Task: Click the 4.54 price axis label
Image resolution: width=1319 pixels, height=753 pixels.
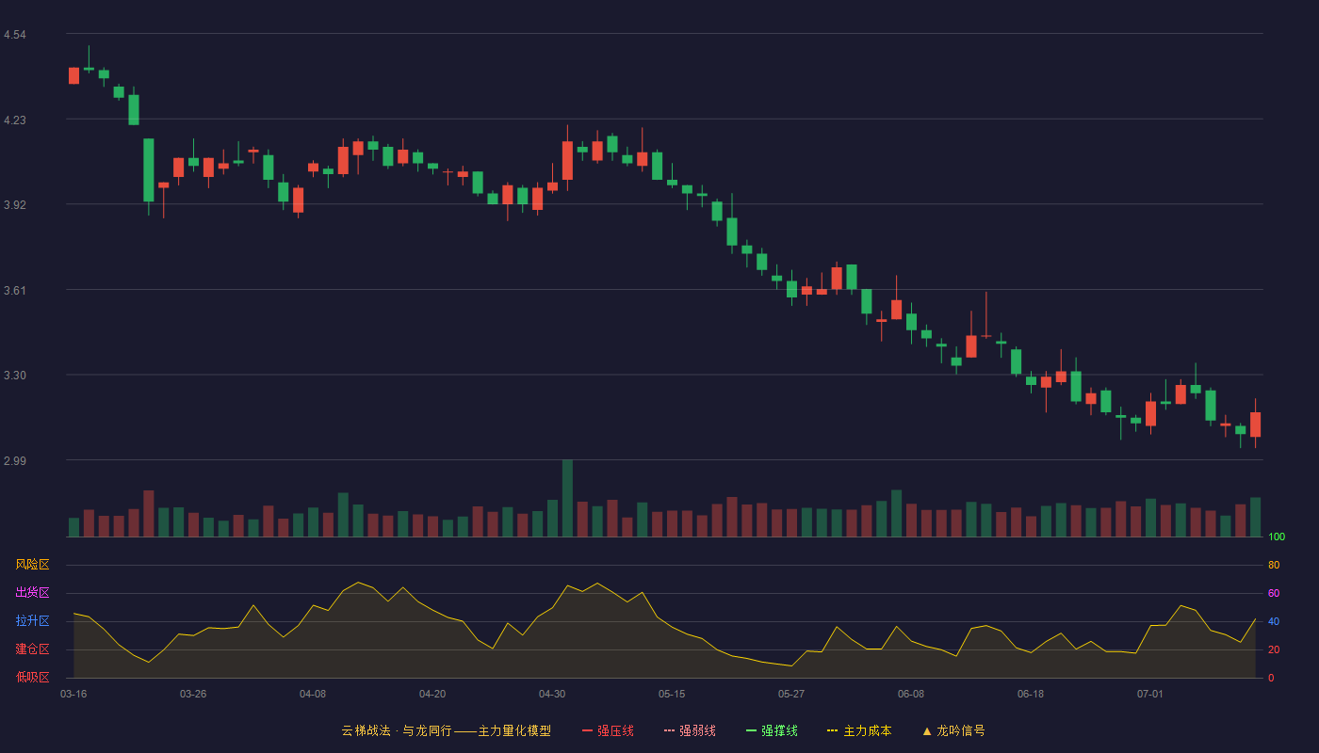Action: [x=15, y=35]
